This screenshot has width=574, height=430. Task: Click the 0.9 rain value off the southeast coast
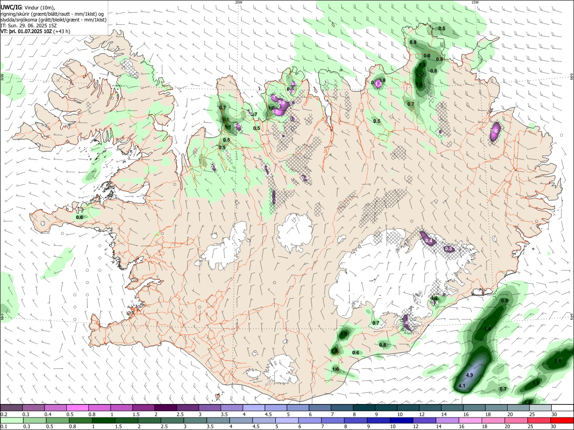504,301
